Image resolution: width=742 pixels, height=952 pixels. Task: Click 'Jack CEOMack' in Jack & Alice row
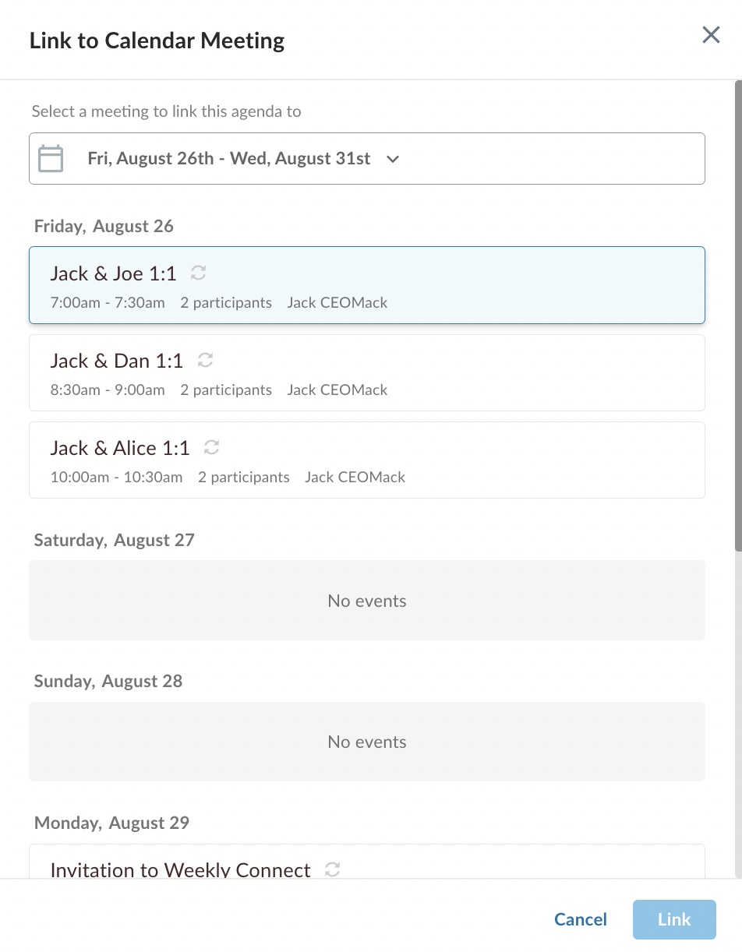[x=355, y=477]
